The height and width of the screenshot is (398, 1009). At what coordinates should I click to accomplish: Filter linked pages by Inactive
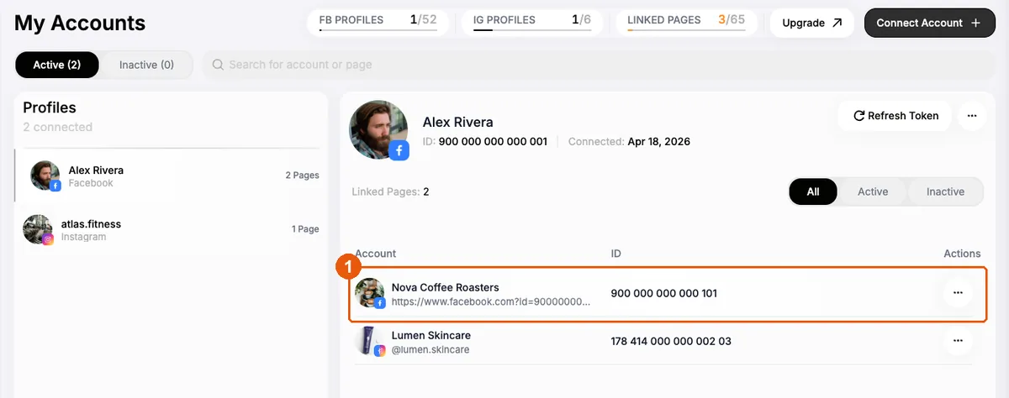pyautogui.click(x=945, y=191)
